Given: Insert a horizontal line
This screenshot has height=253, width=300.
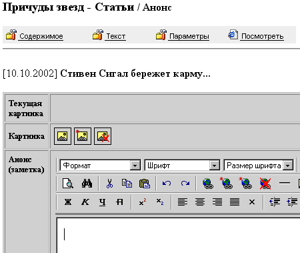Looking at the screenshot, I should click(285, 183).
